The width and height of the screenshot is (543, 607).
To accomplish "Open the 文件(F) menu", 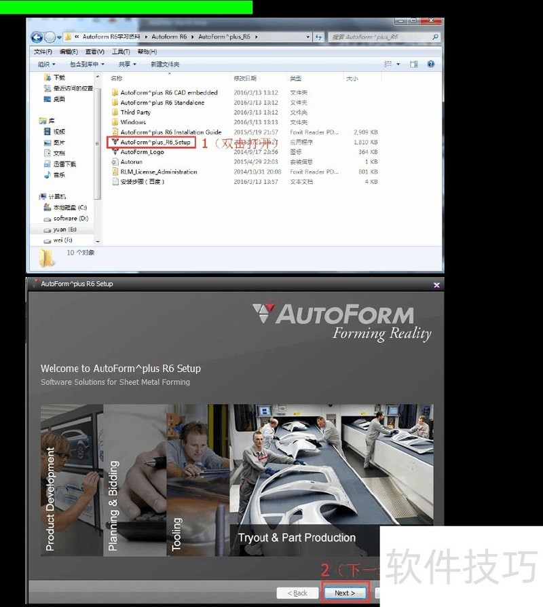I will pos(43,52).
